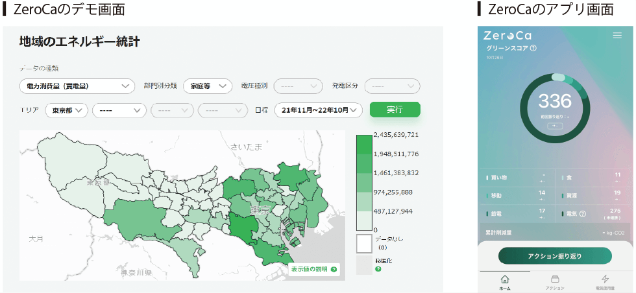The height and width of the screenshot is (293, 636).
Task: Click the white データなし legend swatch
Action: point(364,244)
